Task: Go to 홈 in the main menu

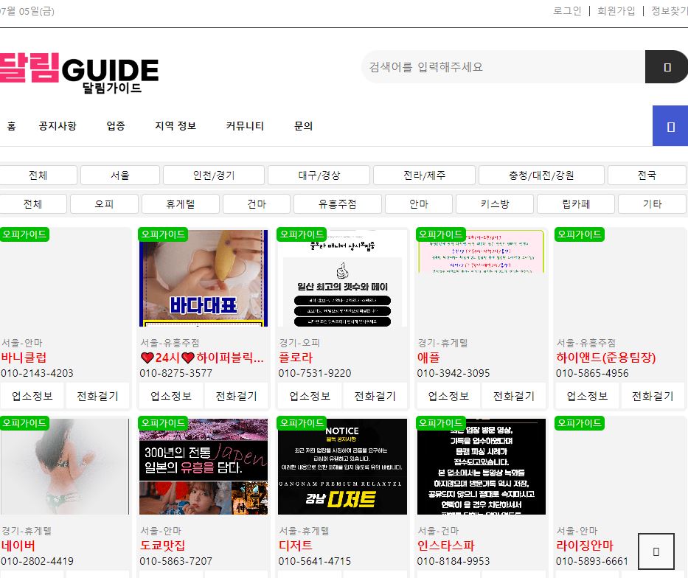Action: click(11, 126)
